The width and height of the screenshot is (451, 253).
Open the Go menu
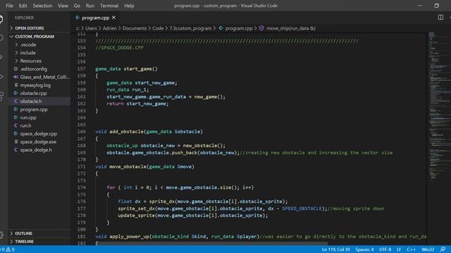[77, 6]
